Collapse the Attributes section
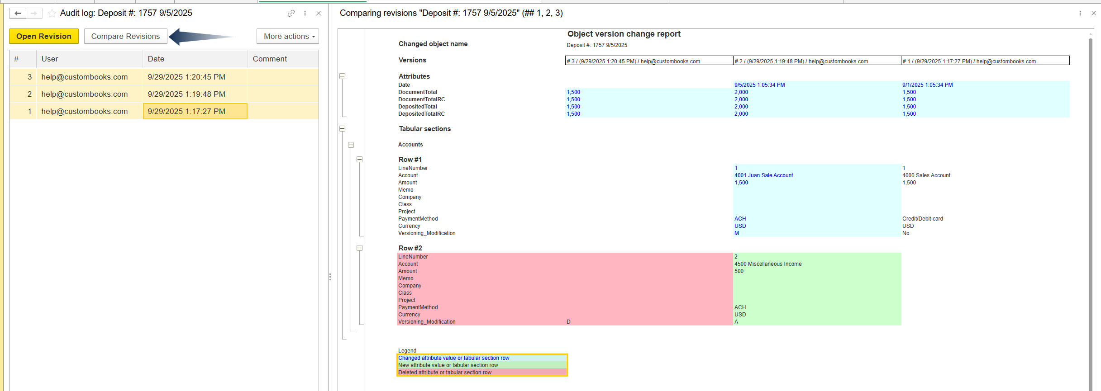The image size is (1101, 391). point(343,76)
